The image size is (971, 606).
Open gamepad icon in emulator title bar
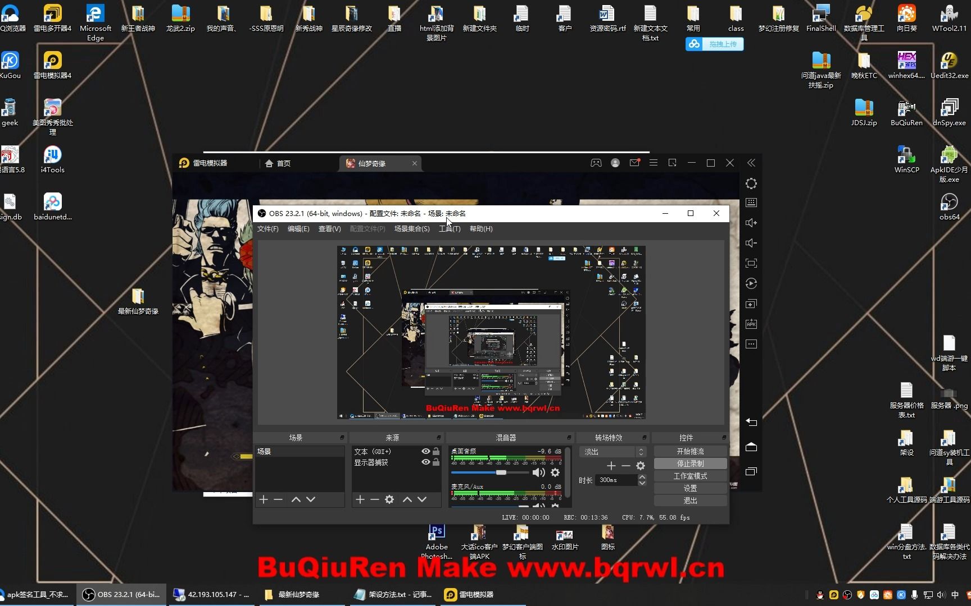tap(596, 163)
